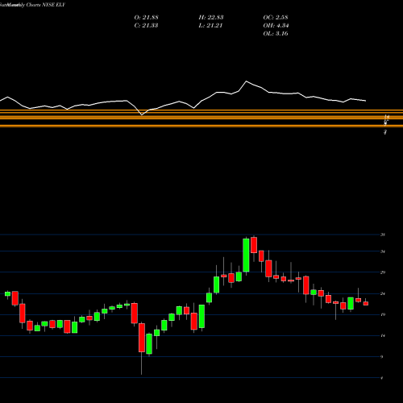Click the "OL: 3.16" reading

pyautogui.click(x=276, y=34)
